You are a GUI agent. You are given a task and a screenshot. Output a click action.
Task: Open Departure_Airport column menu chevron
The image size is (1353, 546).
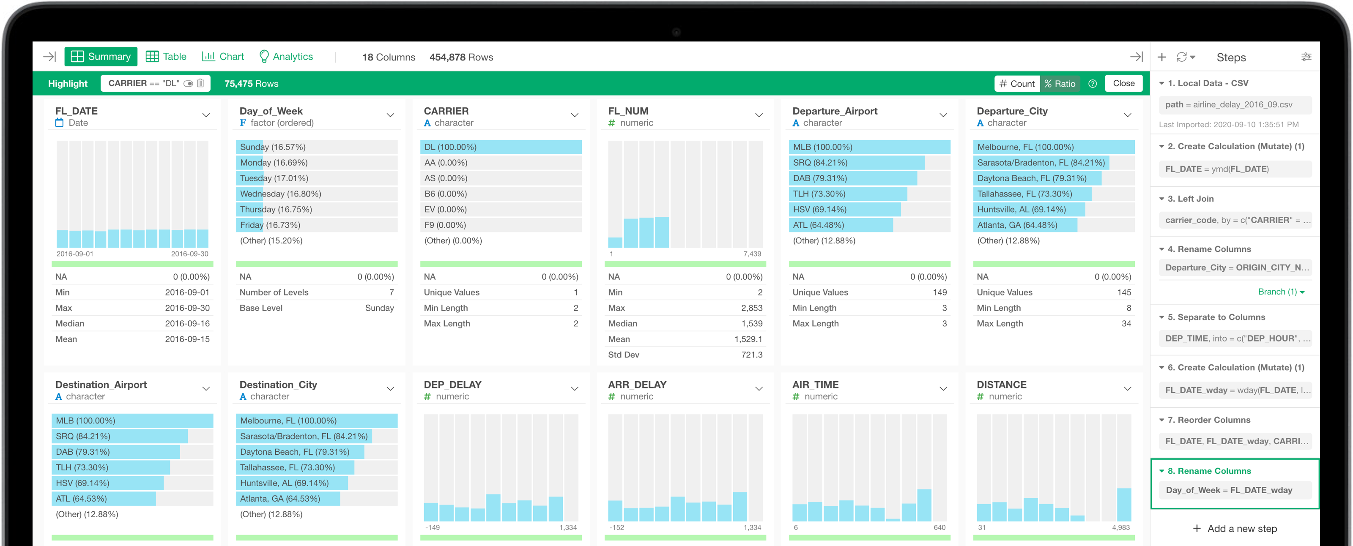click(943, 115)
